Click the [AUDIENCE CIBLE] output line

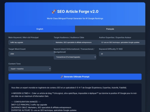(x=41, y=108)
